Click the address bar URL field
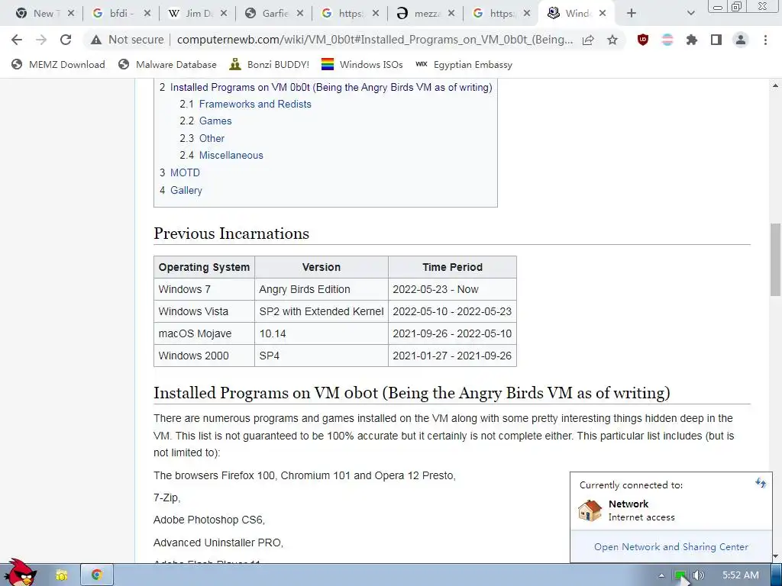782x586 pixels. [x=374, y=40]
